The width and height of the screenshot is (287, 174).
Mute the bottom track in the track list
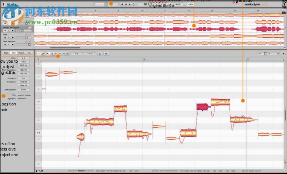click(x=5, y=44)
